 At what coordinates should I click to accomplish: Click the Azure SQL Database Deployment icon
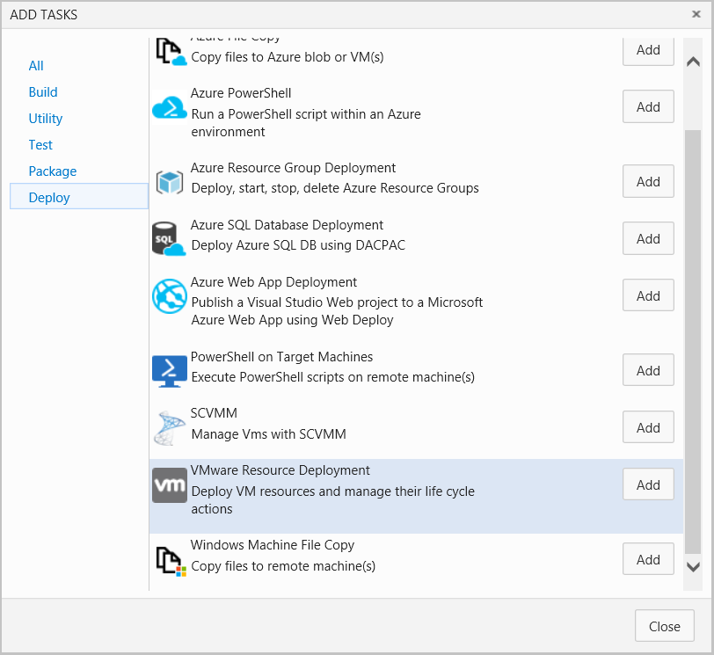pos(169,239)
